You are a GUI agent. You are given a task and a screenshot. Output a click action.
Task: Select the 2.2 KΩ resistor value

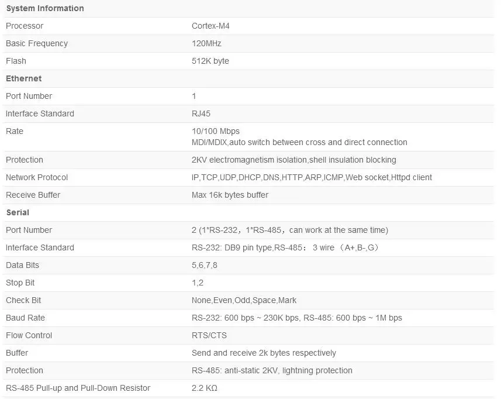point(205,388)
